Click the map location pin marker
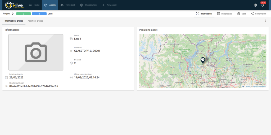Image resolution: width=271 pixels, height=135 pixels. pos(203,60)
